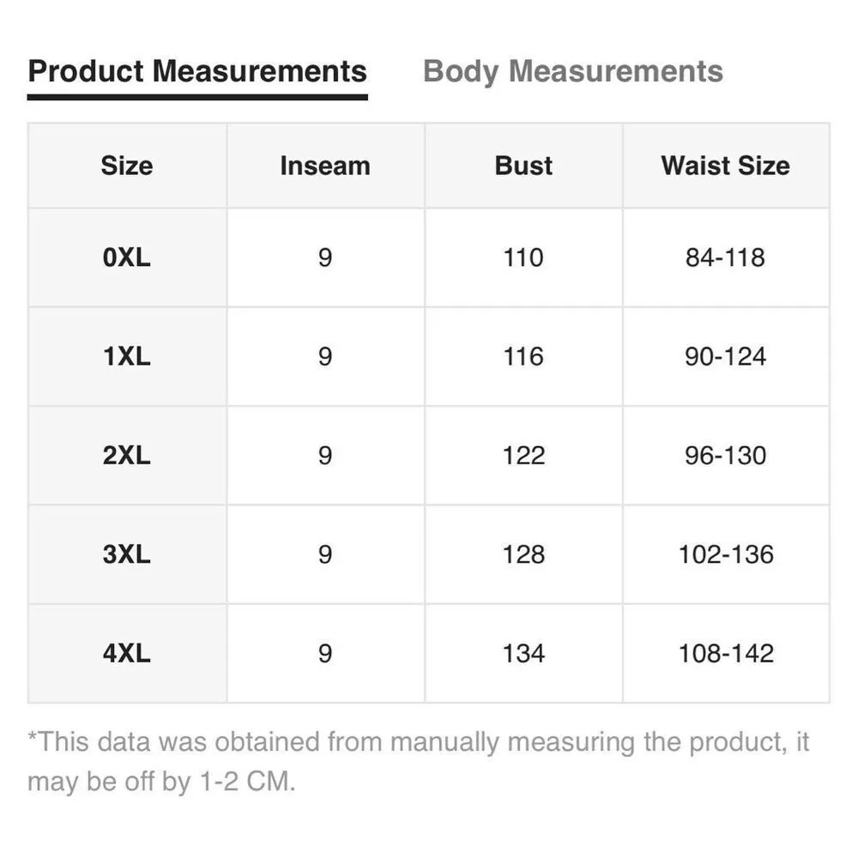Click the waist range 84-118
The image size is (858, 858).
pyautogui.click(x=726, y=257)
